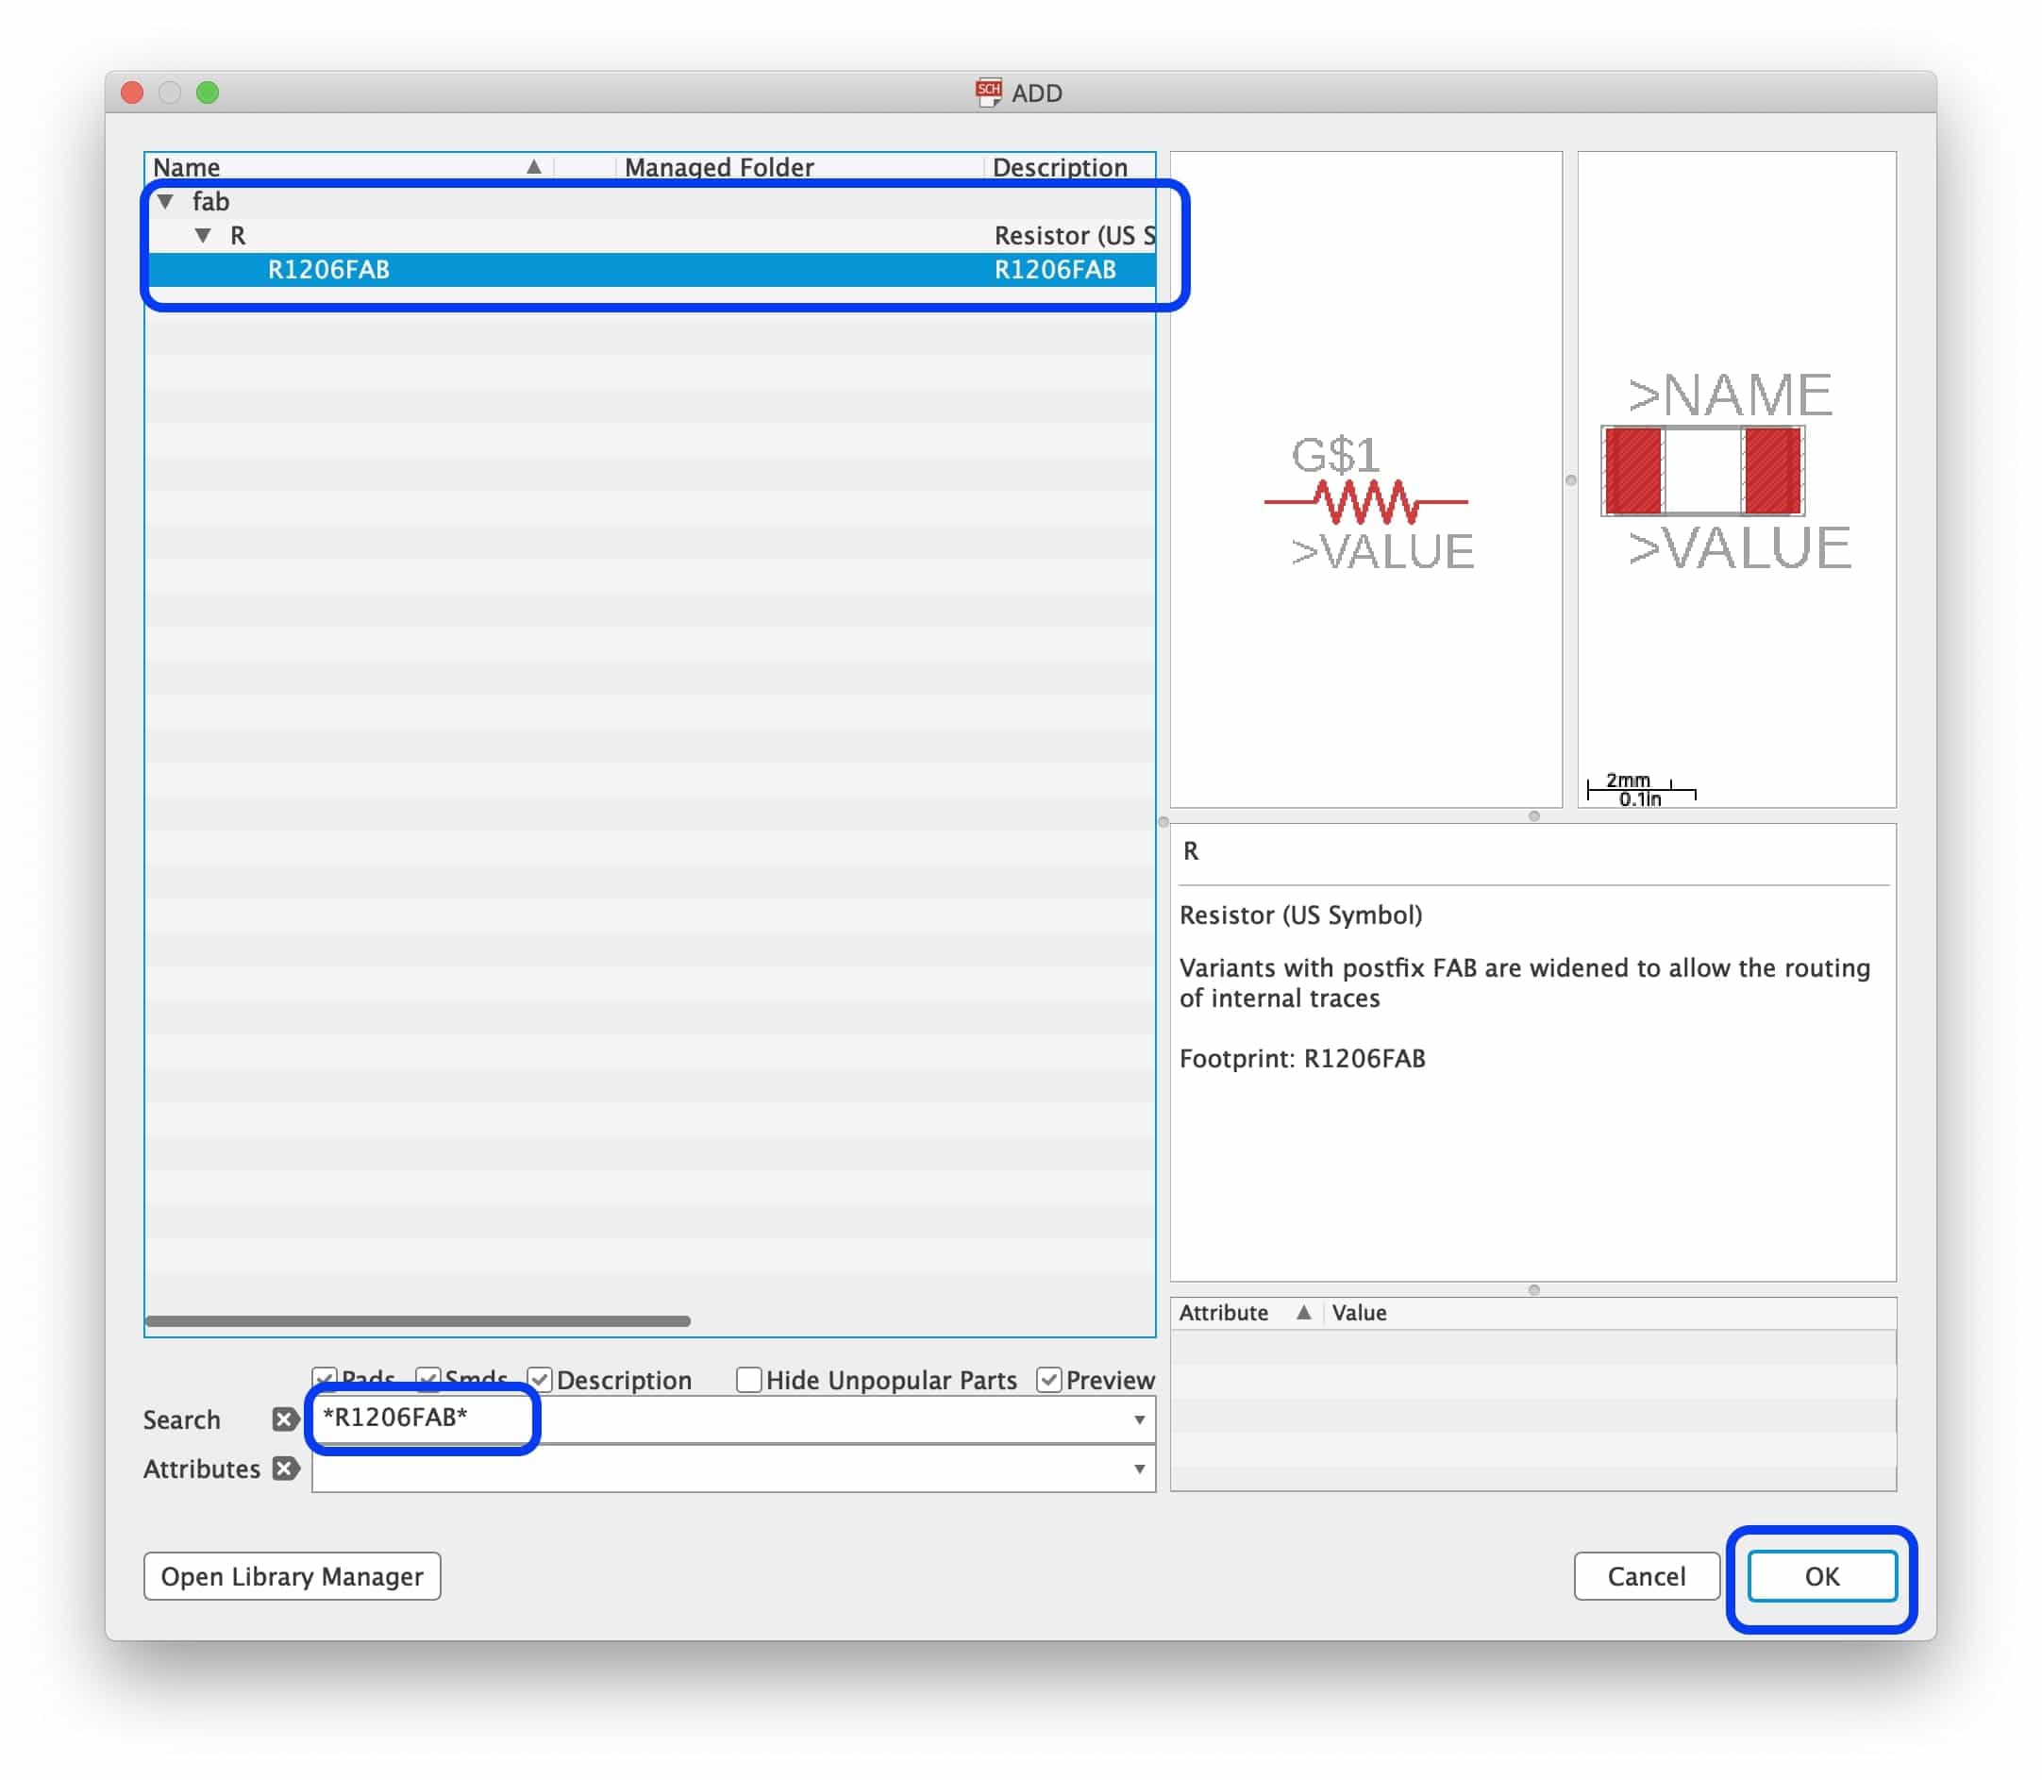The height and width of the screenshot is (1780, 2042).
Task: Click the Description column header
Action: (1071, 167)
